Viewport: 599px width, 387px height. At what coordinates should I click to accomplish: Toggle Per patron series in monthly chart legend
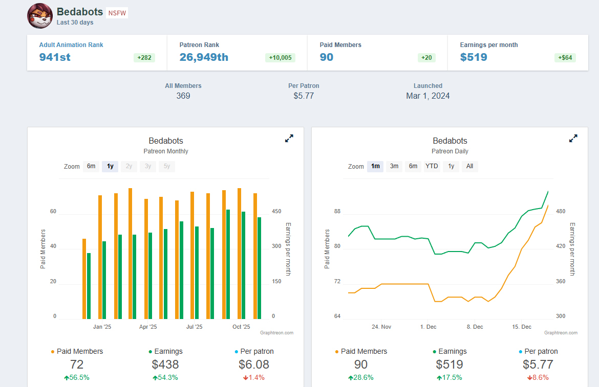(254, 351)
